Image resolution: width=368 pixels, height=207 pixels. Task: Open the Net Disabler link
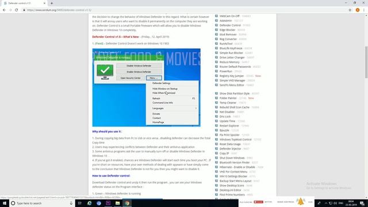(227, 112)
